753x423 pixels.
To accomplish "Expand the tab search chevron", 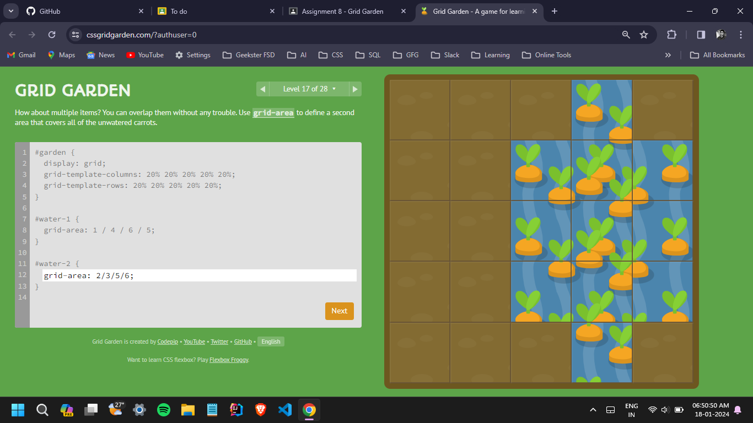I will pyautogui.click(x=10, y=11).
